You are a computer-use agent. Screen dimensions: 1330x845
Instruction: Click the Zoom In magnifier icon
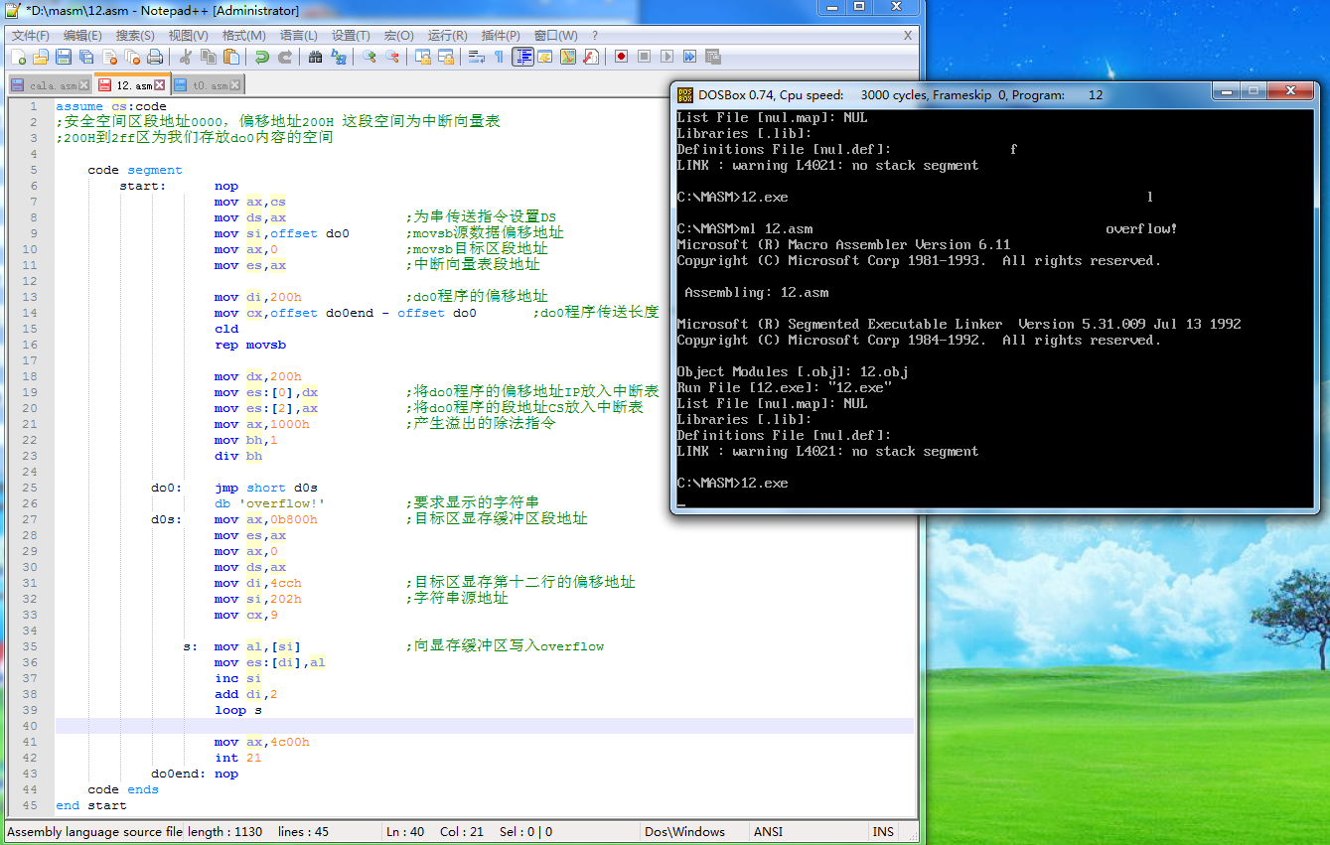click(x=369, y=57)
